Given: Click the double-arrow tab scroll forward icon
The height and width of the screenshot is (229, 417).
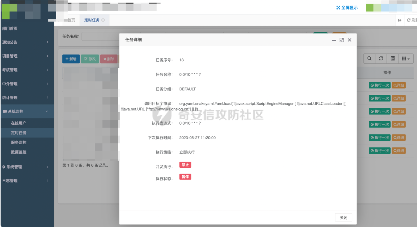Looking at the screenshot, I should [x=400, y=20].
